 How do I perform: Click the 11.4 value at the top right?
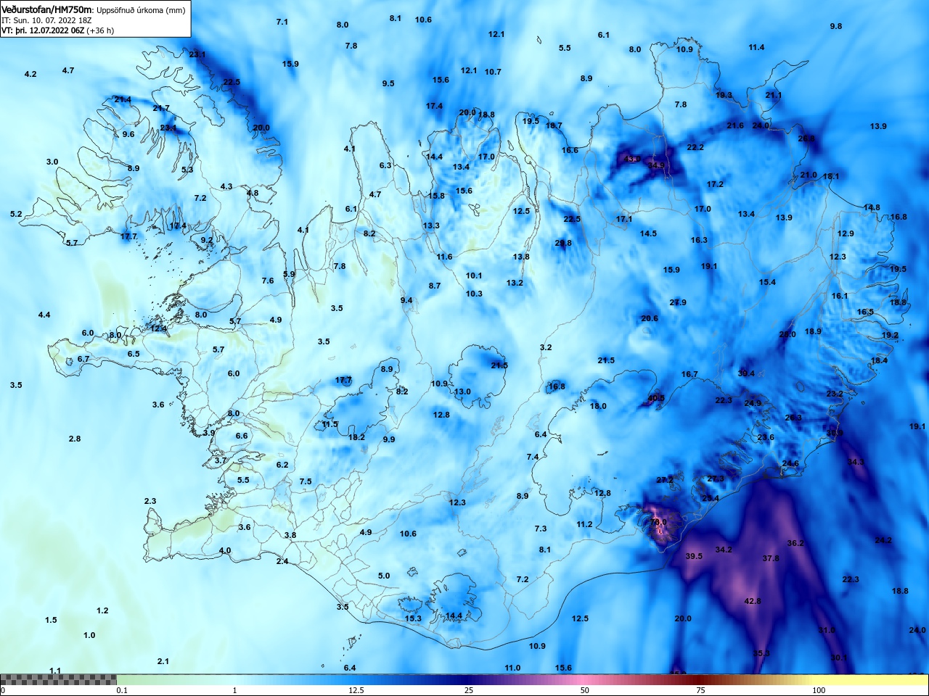pos(756,47)
